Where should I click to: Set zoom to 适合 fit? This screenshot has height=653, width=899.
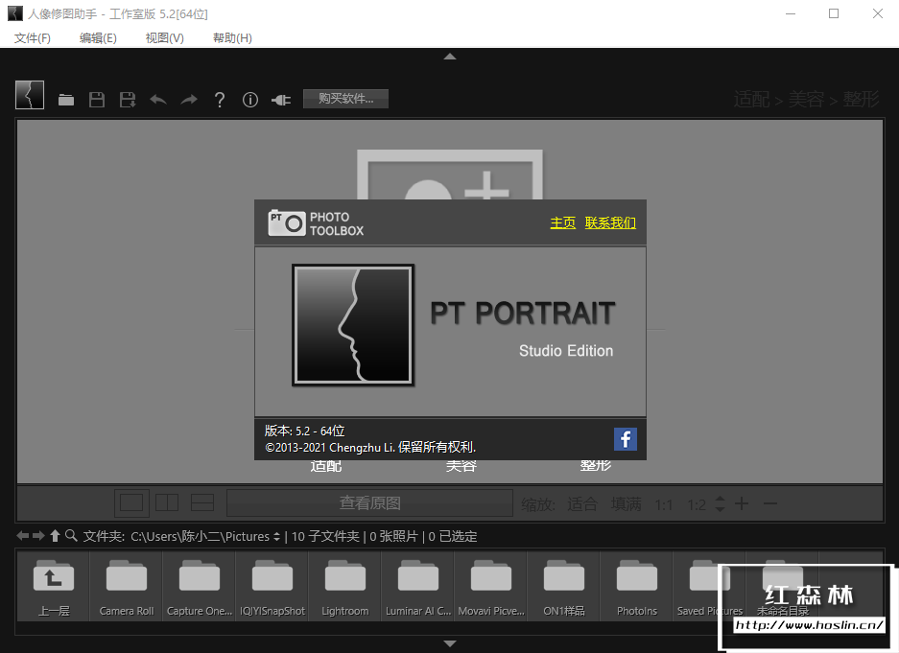(582, 504)
